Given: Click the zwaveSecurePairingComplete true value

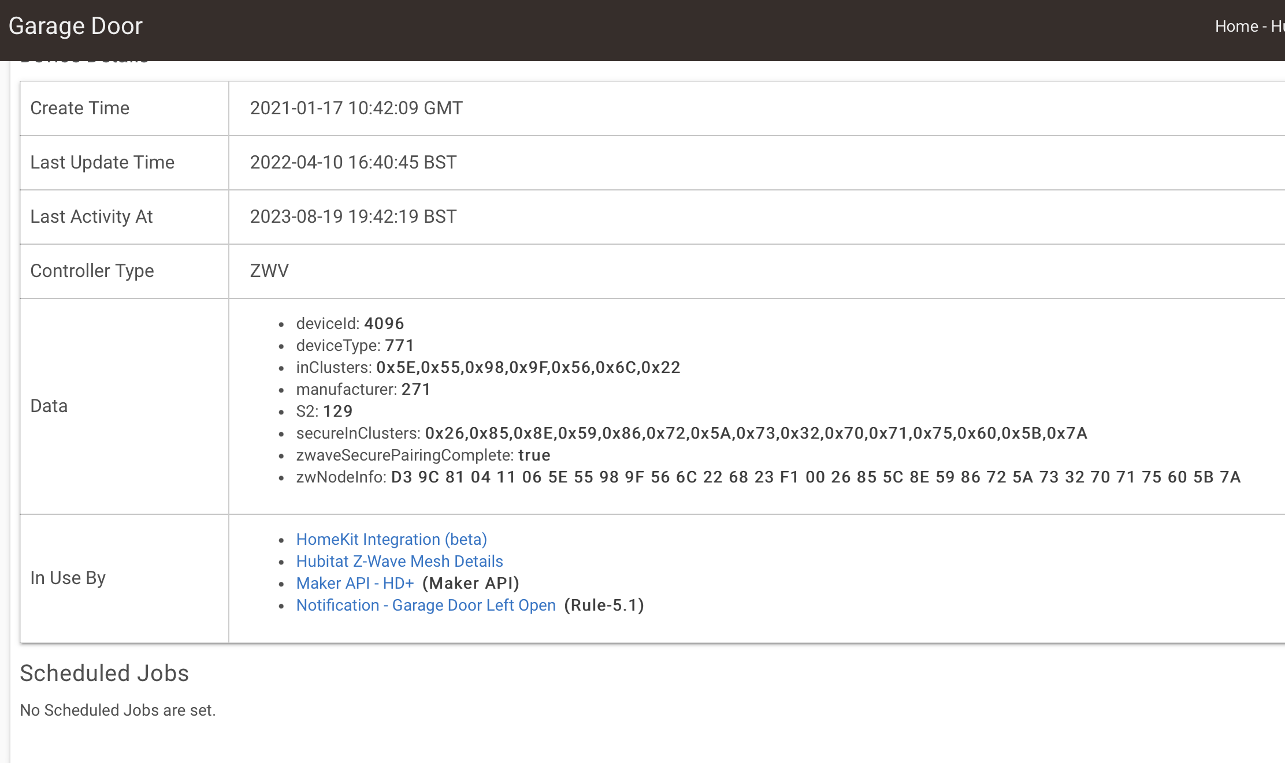Looking at the screenshot, I should (x=534, y=455).
